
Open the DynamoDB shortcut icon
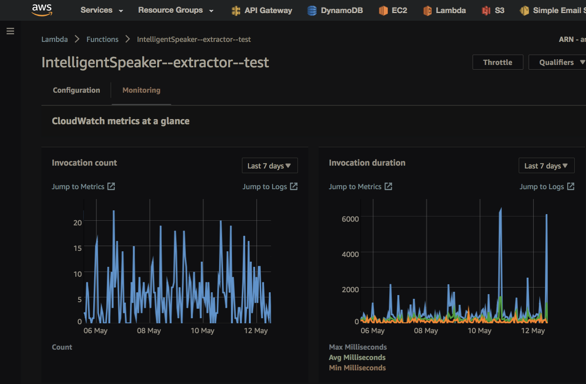[x=312, y=10]
